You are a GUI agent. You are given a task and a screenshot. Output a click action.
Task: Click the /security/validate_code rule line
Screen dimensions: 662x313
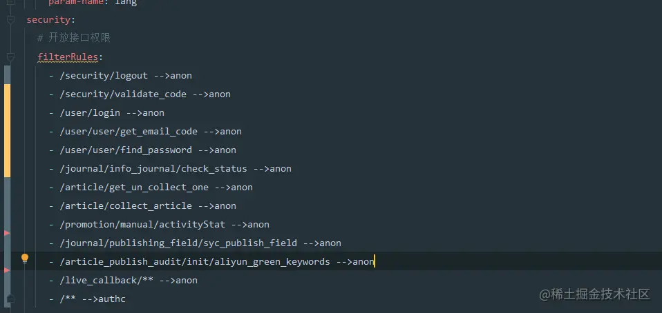click(145, 94)
